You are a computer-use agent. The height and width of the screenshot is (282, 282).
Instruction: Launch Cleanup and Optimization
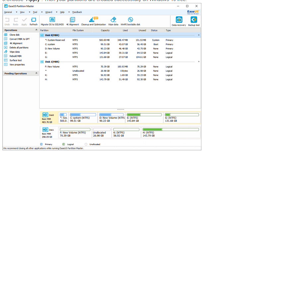tap(93, 22)
